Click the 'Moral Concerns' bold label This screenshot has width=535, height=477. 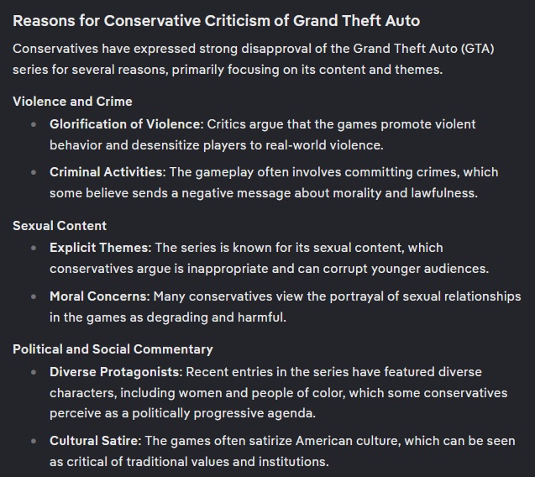point(100,296)
